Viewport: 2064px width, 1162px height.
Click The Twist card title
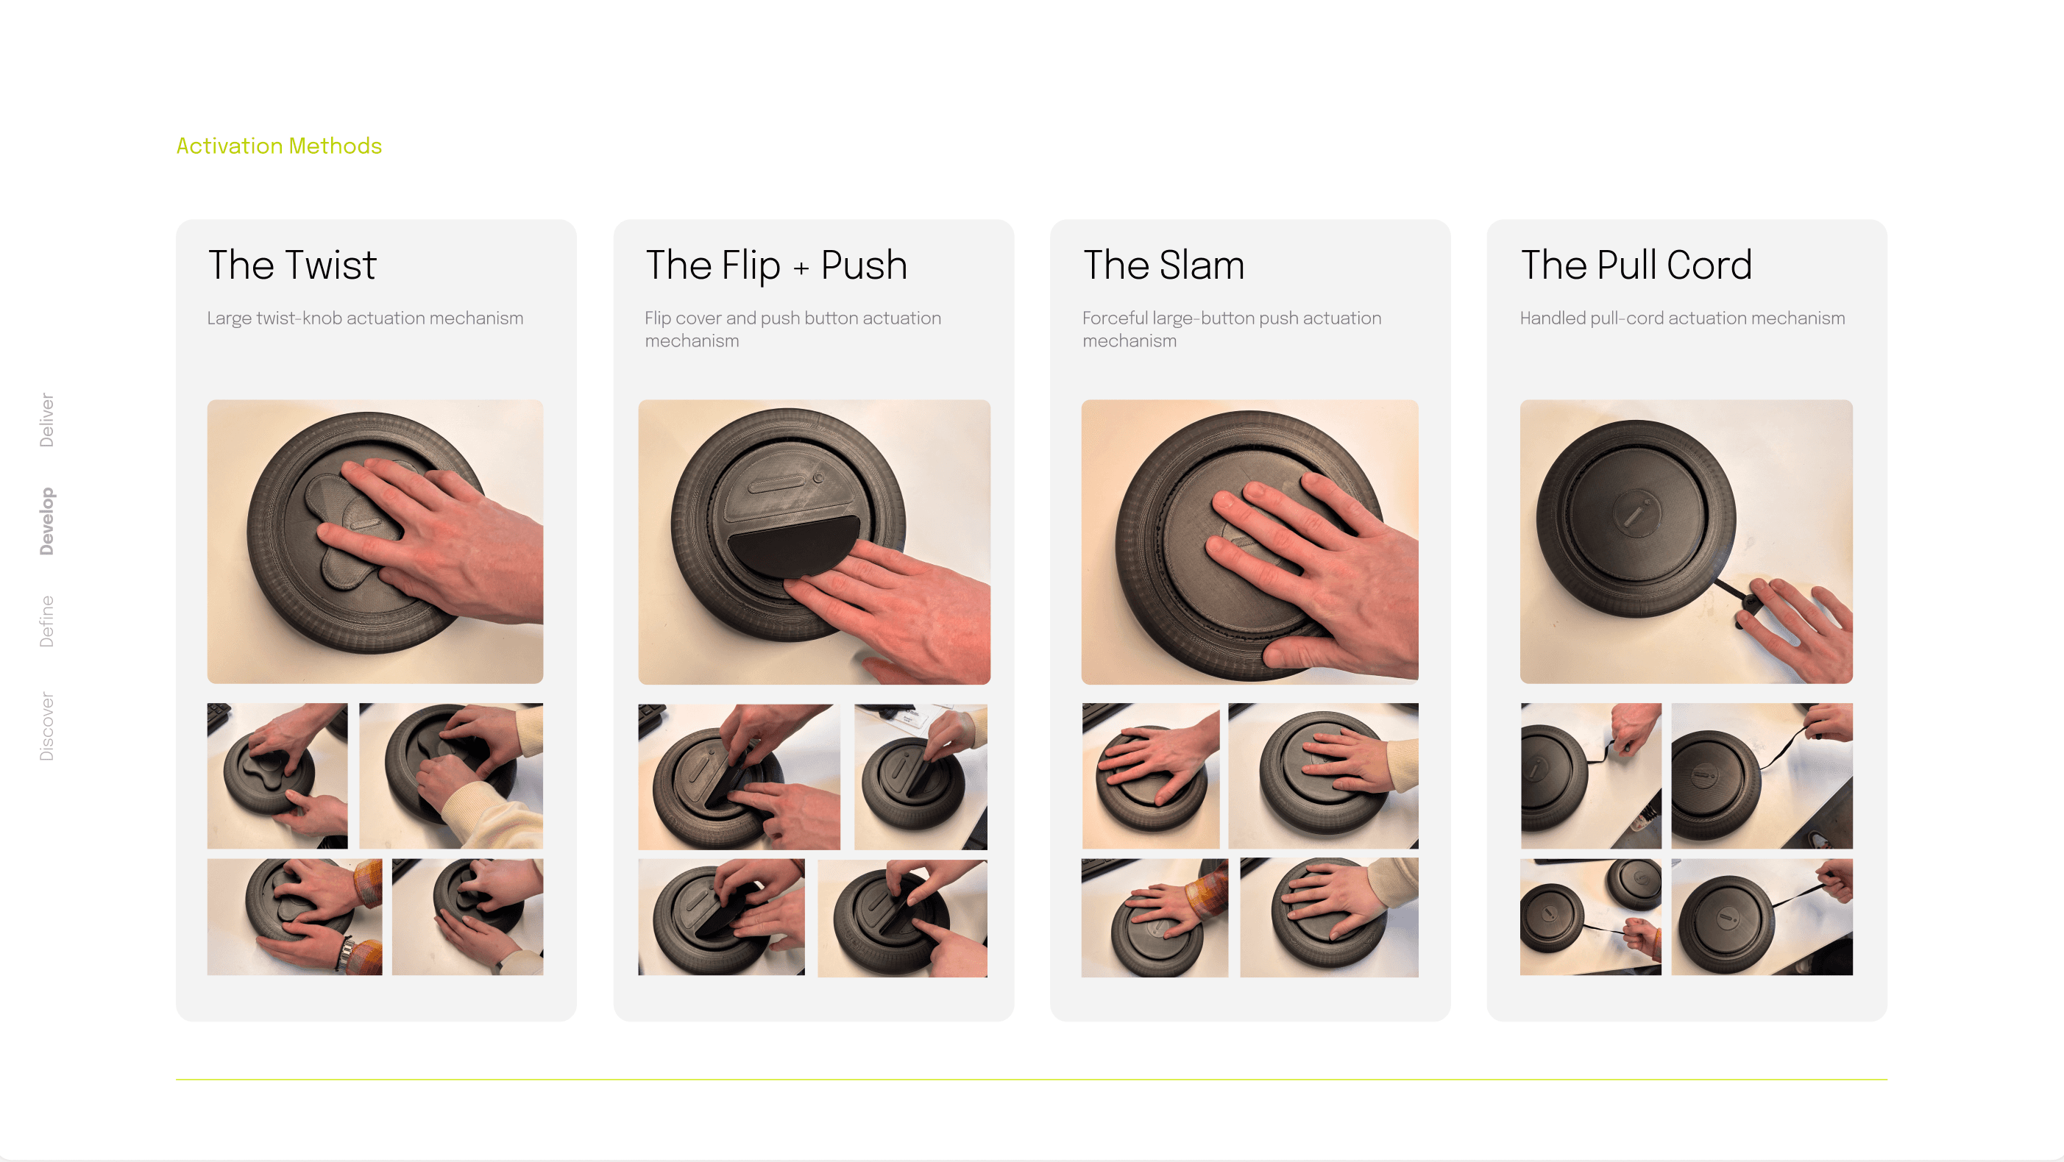(x=291, y=265)
